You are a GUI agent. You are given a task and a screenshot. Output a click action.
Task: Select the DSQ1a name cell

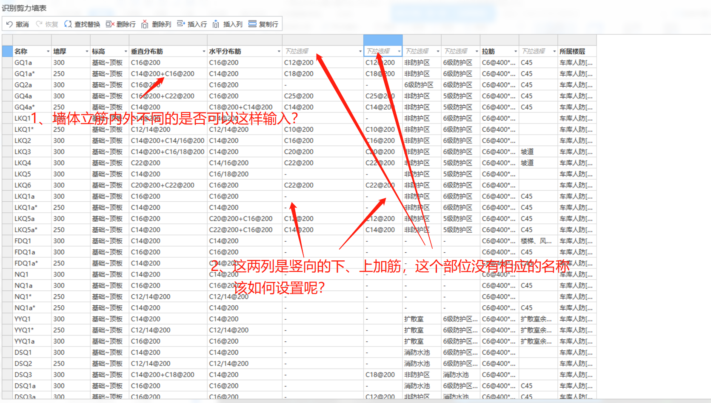(32, 386)
